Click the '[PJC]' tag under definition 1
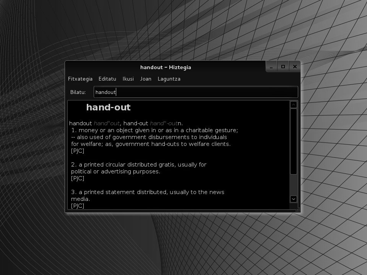Viewport: 367px width, 275px height. [x=78, y=151]
